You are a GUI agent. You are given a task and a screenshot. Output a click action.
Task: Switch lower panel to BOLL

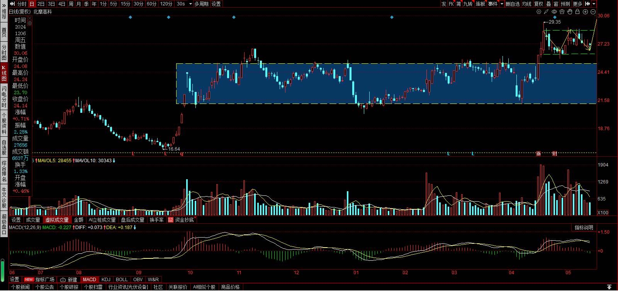point(122,279)
